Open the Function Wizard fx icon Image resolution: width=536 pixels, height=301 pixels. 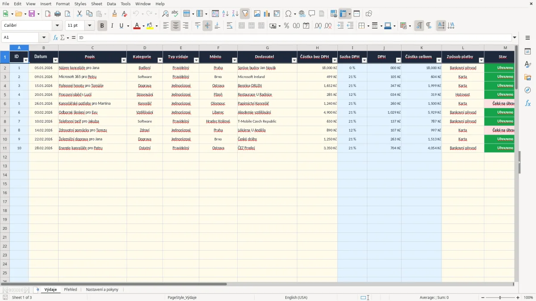tap(56, 38)
